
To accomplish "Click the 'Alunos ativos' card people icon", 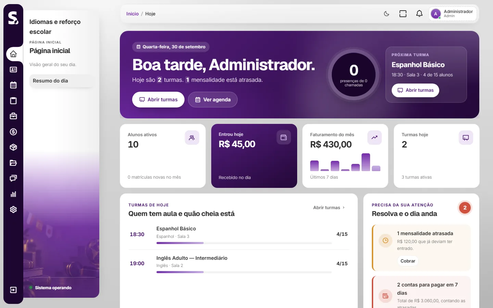I will (192, 138).
